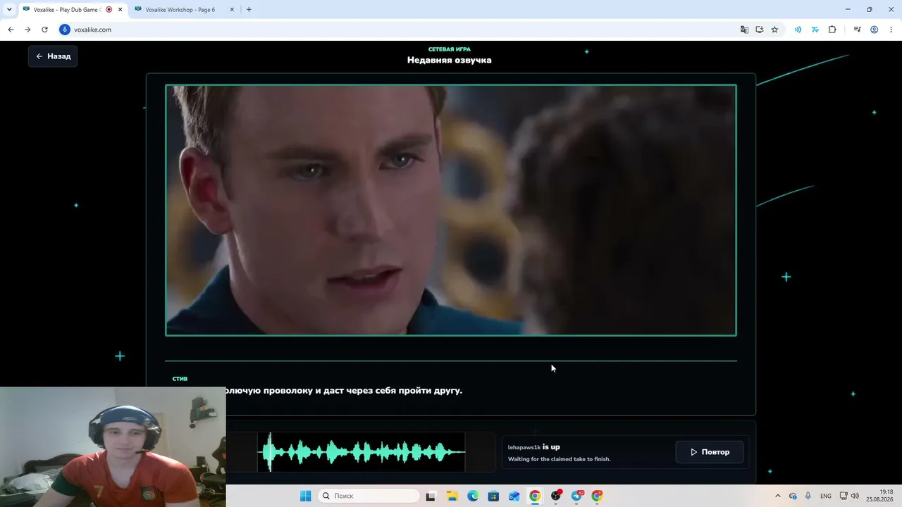Close the Voxalike Workshop tab
This screenshot has height=507, width=902.
pos(232,10)
